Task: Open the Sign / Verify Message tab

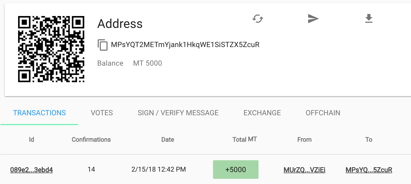Action: pos(178,113)
